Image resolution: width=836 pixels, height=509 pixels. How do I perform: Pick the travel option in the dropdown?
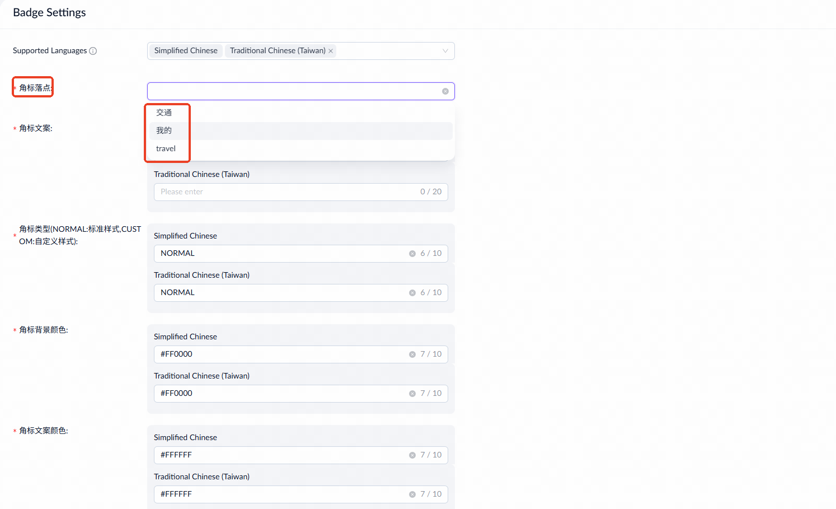coord(166,148)
